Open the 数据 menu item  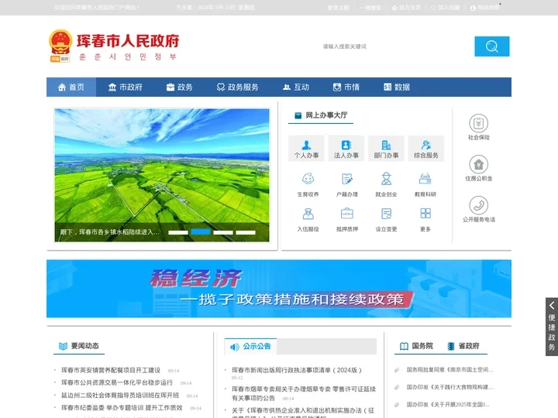(397, 87)
